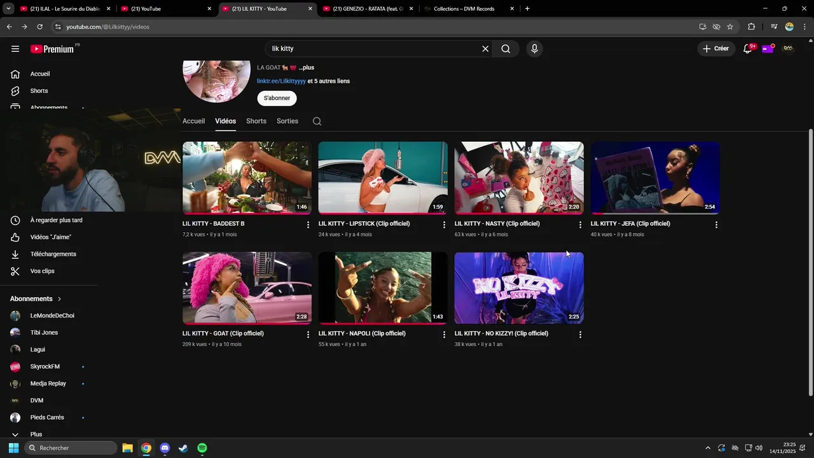Open Spotify from the taskbar
The width and height of the screenshot is (814, 458).
point(202,448)
